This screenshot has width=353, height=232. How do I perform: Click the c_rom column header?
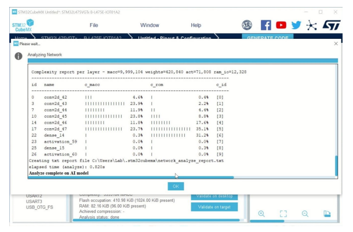click(x=157, y=85)
